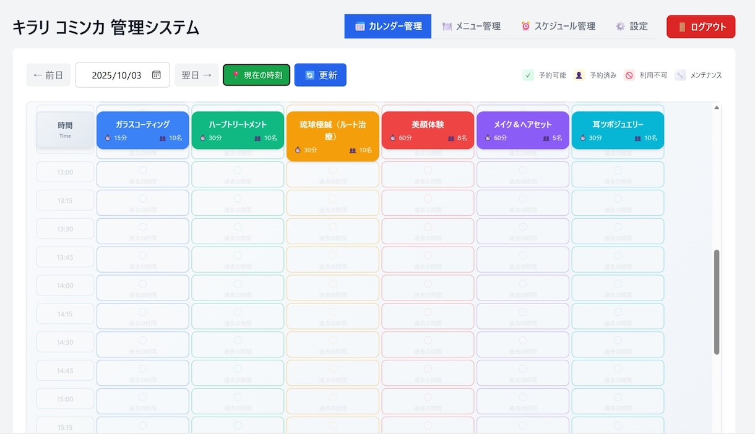Viewport: 755px width, 434px height.
Task: Click the 13:30 time label
Action: point(65,229)
